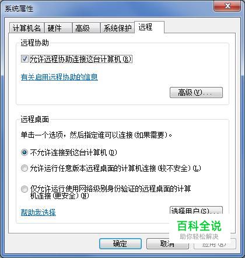Go to the 系统保护 tab

click(117, 28)
